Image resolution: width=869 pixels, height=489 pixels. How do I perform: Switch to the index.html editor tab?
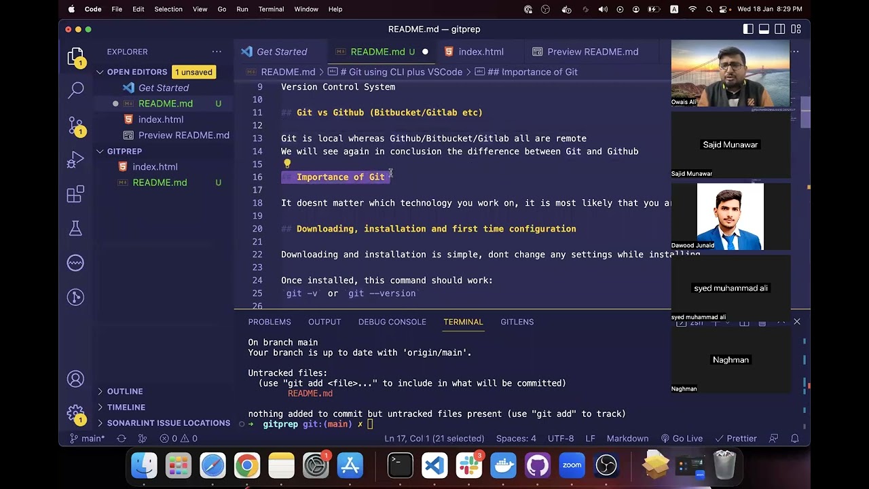481,52
